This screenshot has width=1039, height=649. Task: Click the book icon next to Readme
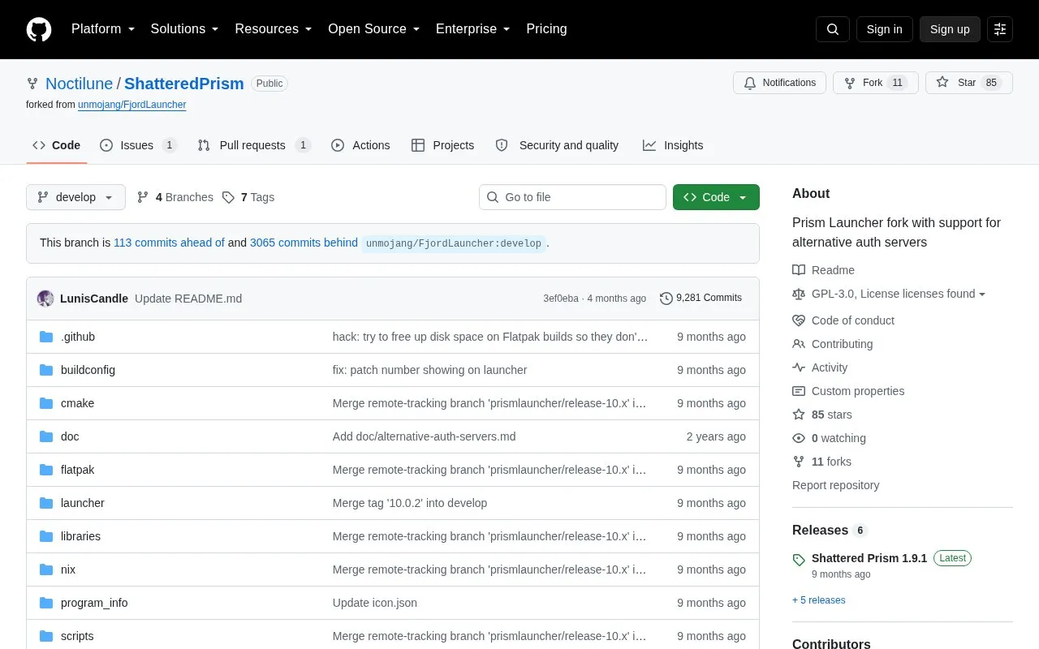click(799, 270)
